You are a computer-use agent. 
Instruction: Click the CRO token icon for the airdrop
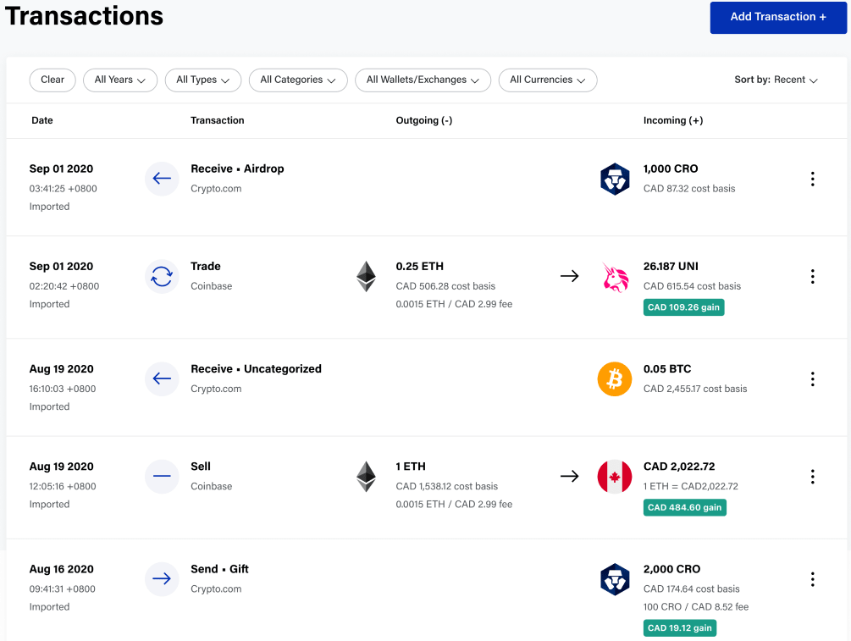(x=615, y=179)
